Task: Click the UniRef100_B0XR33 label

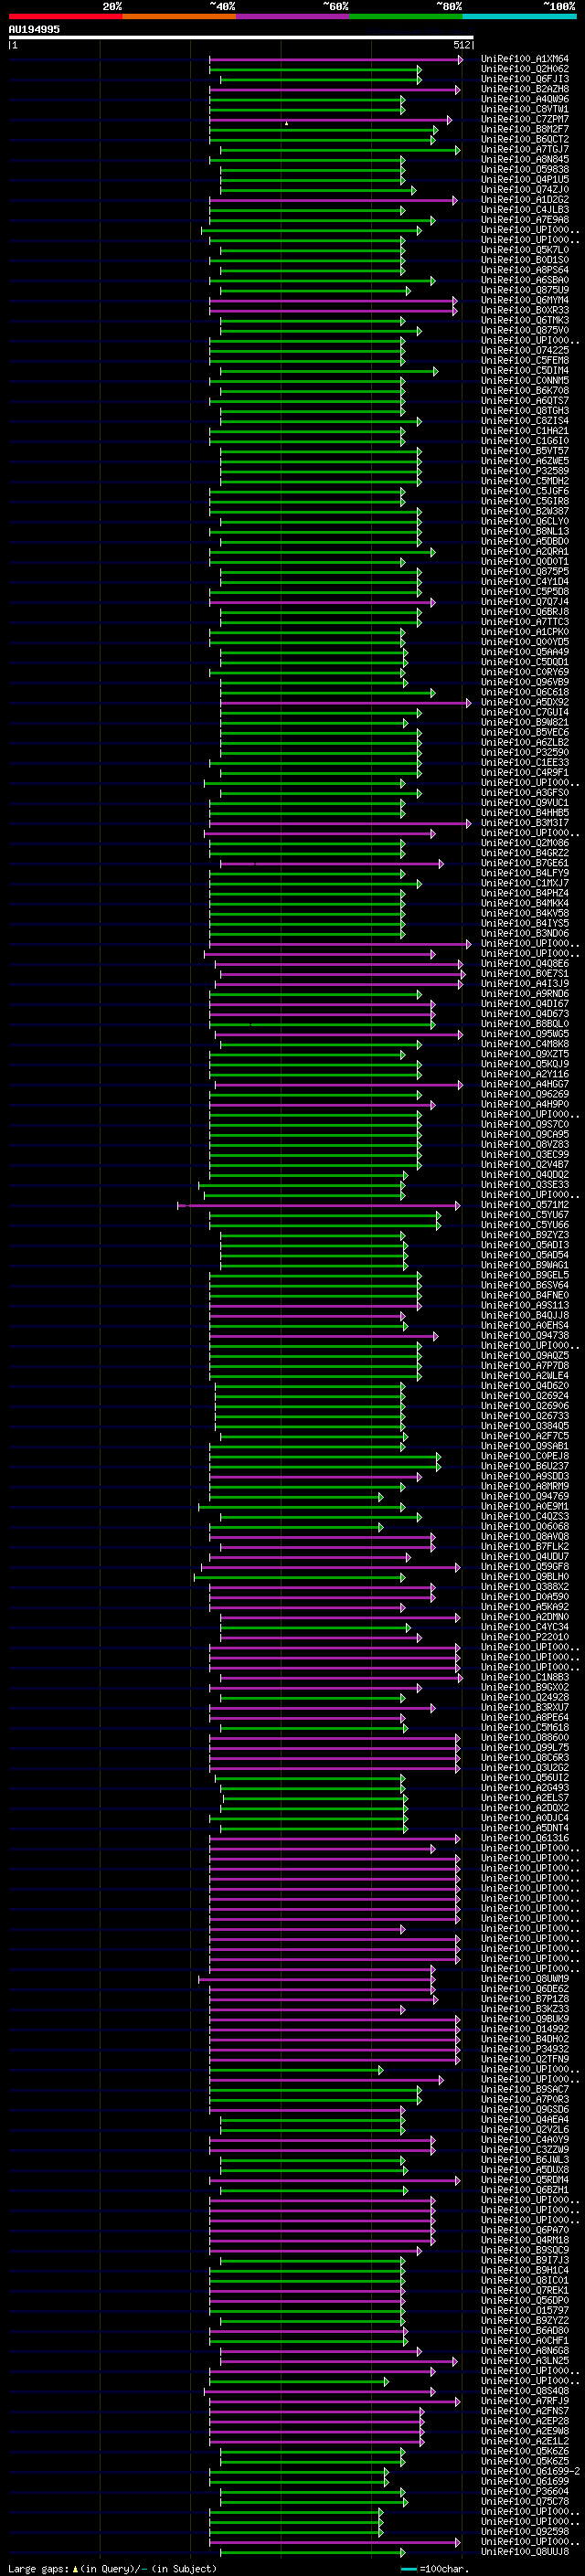Action: pos(525,310)
